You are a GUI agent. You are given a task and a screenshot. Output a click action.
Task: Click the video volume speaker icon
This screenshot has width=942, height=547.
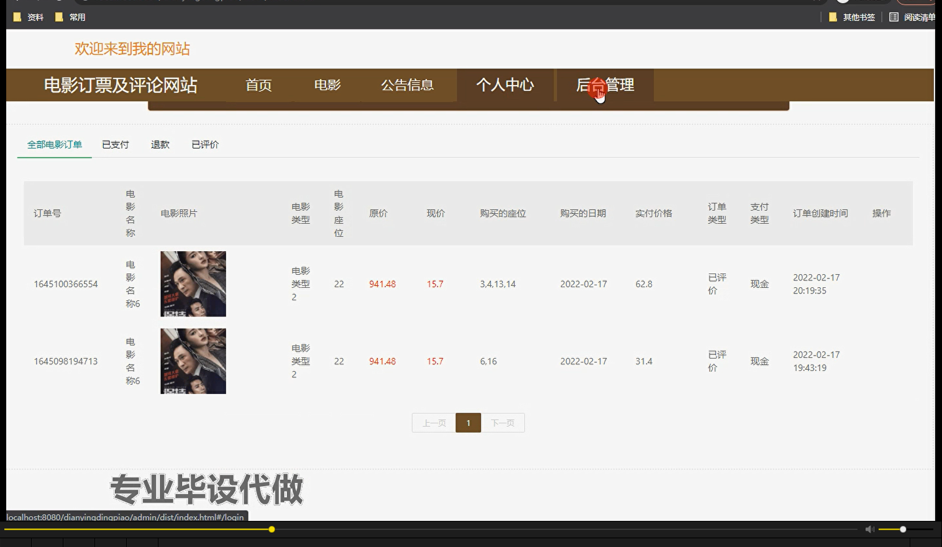pos(870,529)
